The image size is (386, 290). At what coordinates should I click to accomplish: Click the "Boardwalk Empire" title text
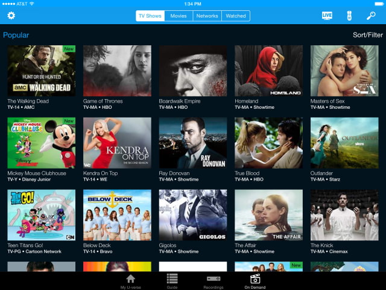click(180, 101)
